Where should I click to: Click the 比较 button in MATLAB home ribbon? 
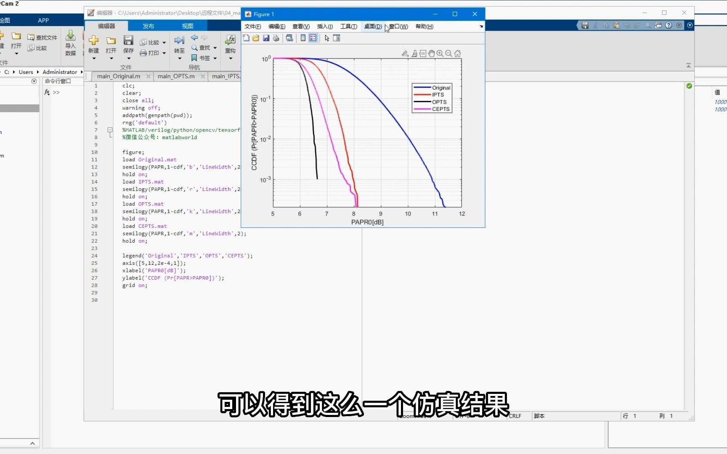pos(37,48)
